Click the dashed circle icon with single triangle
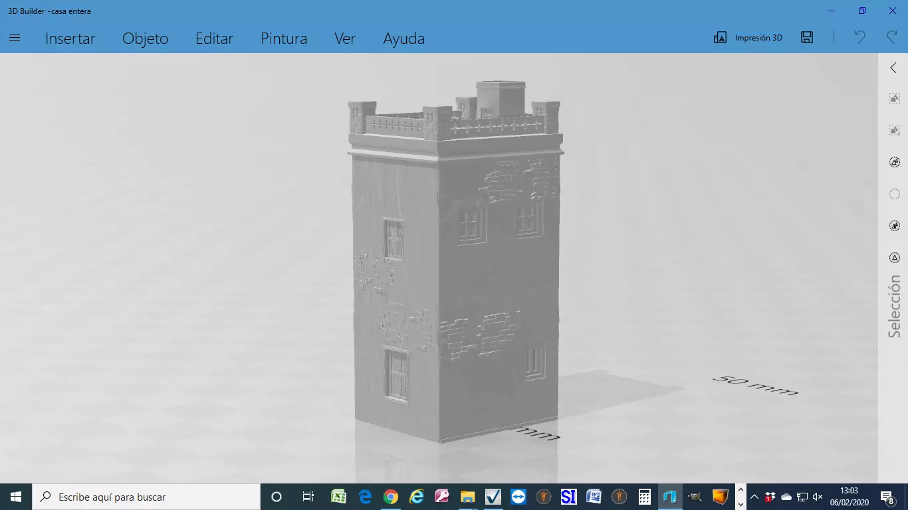Screen dimensions: 908x510 pos(895,258)
